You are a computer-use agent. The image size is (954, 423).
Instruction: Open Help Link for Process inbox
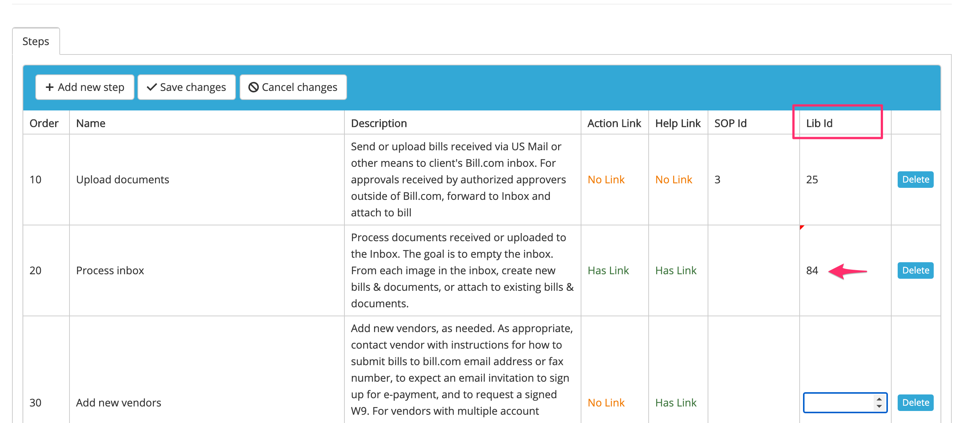coord(676,270)
